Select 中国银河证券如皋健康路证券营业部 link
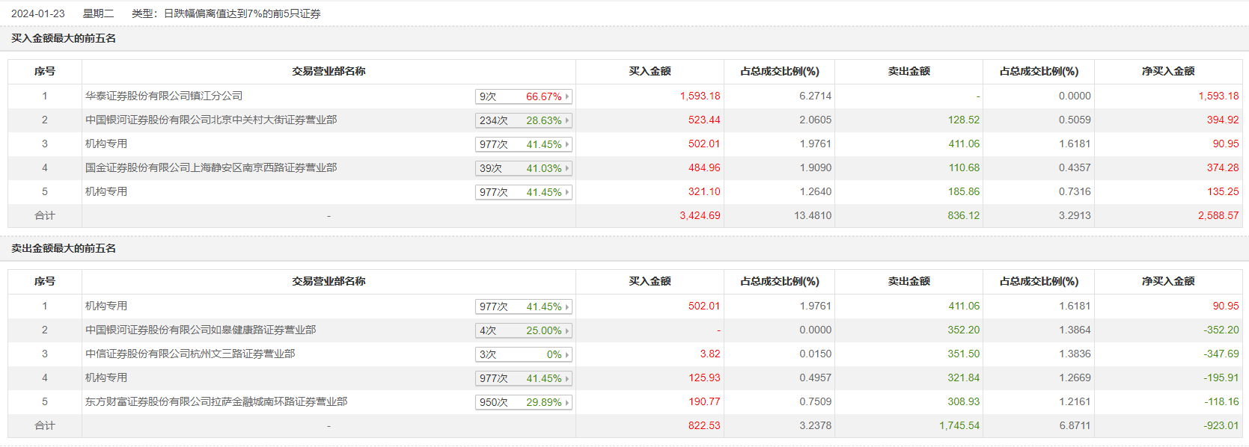 tap(201, 330)
